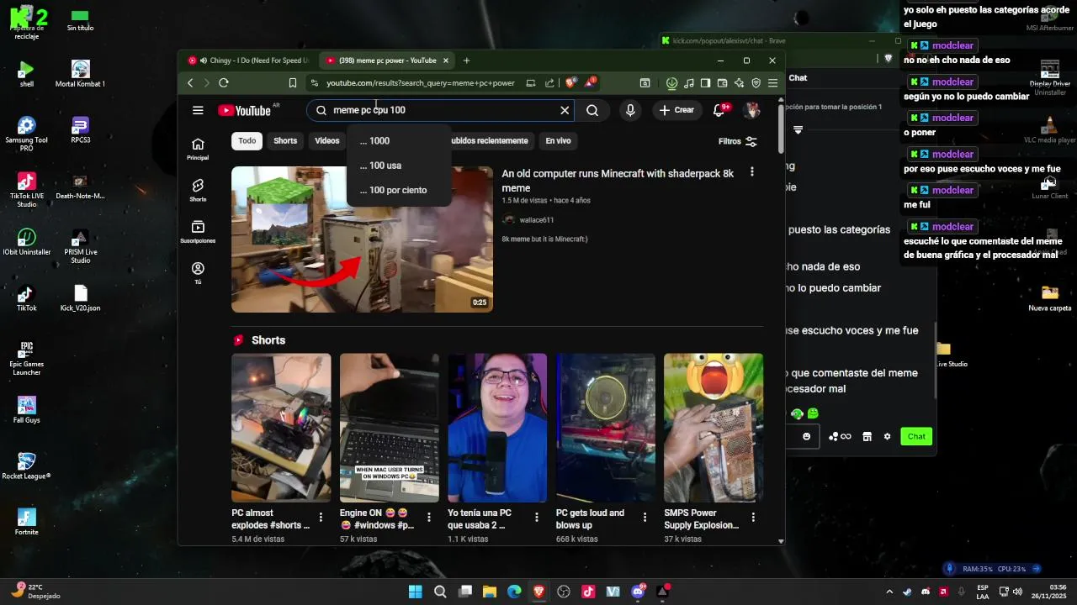Open Brave Shields lion icon
This screenshot has height=605, width=1077.
coord(570,82)
